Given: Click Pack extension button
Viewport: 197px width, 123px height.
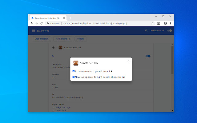Looking at the screenshot, I should [63, 39].
